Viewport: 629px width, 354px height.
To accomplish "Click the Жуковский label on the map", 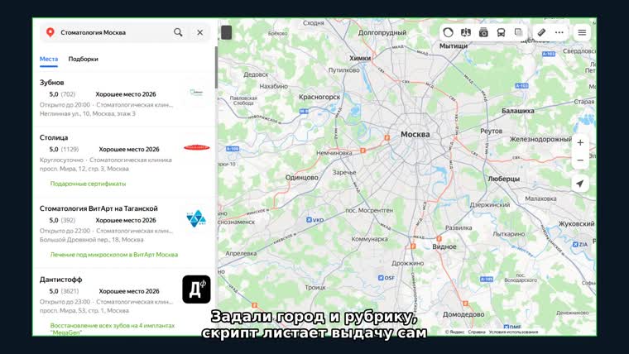I will tap(576, 223).
